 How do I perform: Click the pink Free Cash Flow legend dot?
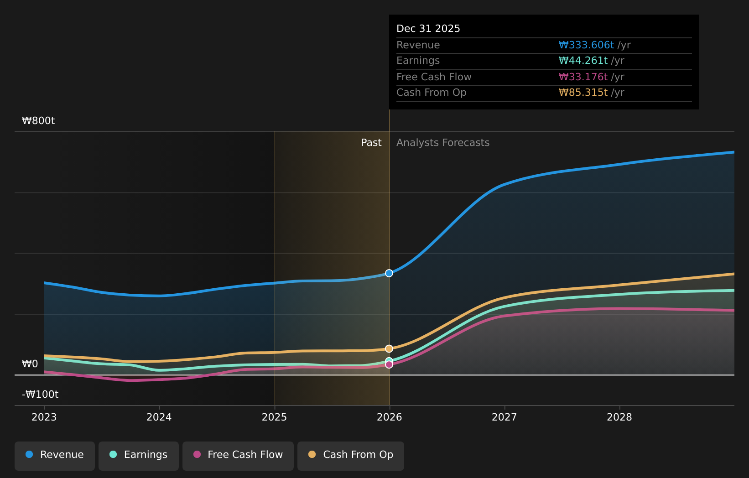196,454
